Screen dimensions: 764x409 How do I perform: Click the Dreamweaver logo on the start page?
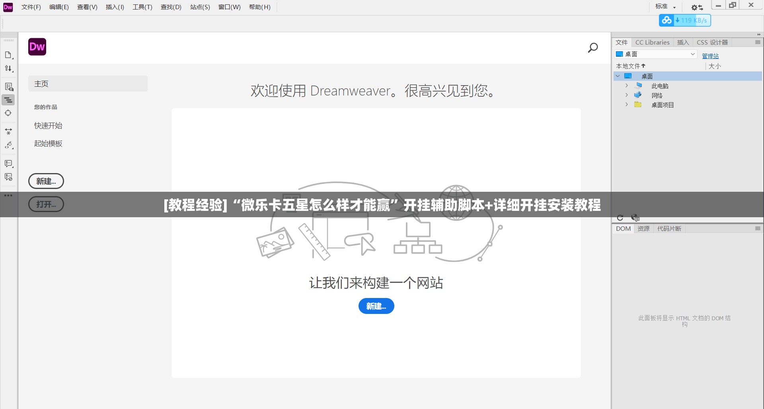[37, 47]
